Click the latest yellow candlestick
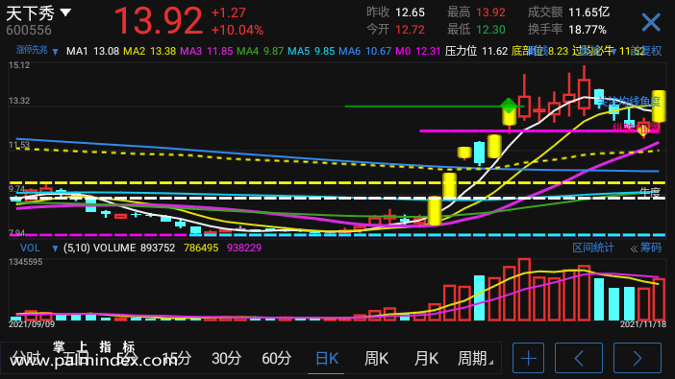This screenshot has width=675, height=379. [659, 106]
